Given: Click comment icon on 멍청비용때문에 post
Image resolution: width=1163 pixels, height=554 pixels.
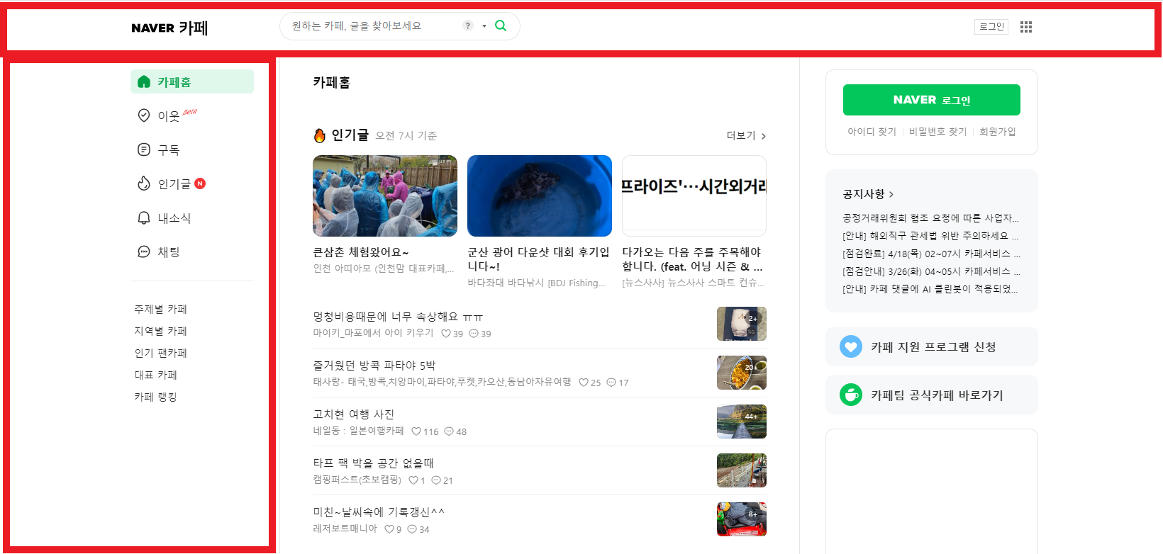Looking at the screenshot, I should (474, 334).
